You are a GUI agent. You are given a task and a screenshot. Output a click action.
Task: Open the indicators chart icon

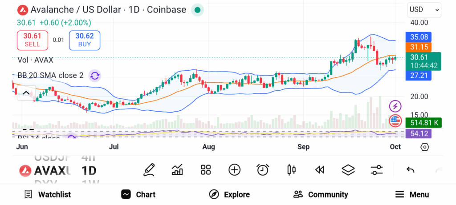pos(177,169)
